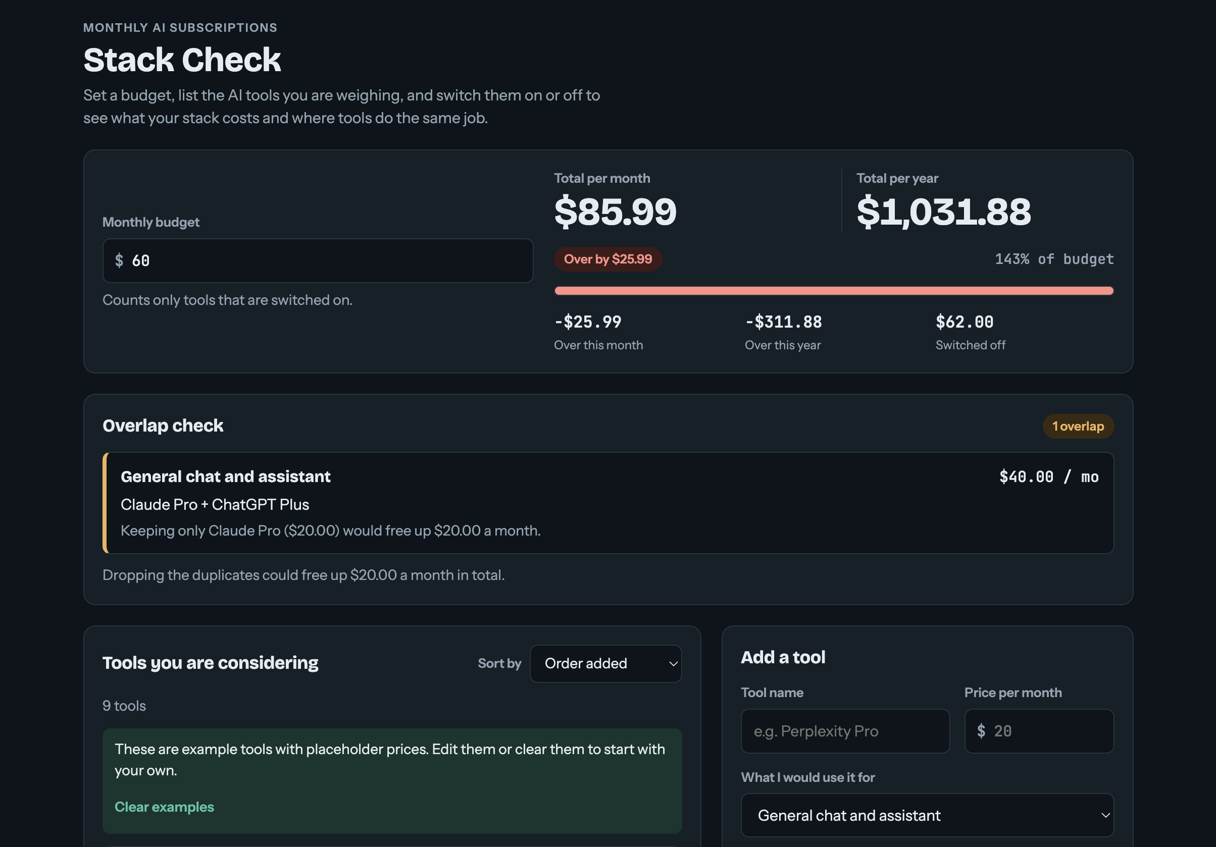
Task: Click the budget progress bar
Action: click(834, 291)
